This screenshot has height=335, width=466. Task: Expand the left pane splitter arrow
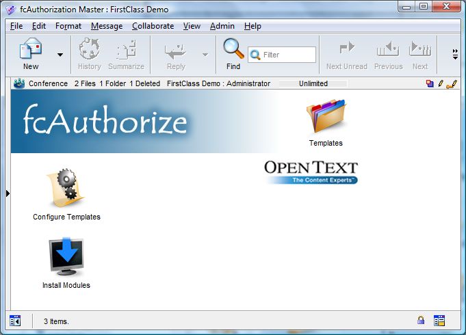(8, 194)
